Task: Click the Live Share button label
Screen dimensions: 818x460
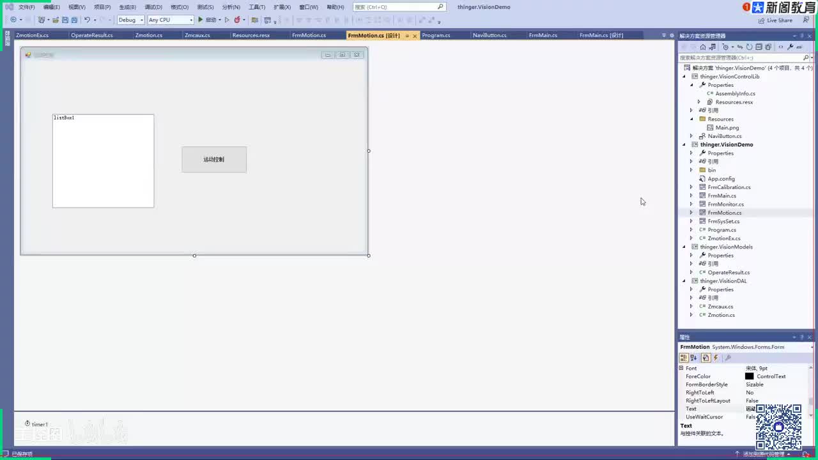Action: pyautogui.click(x=780, y=20)
